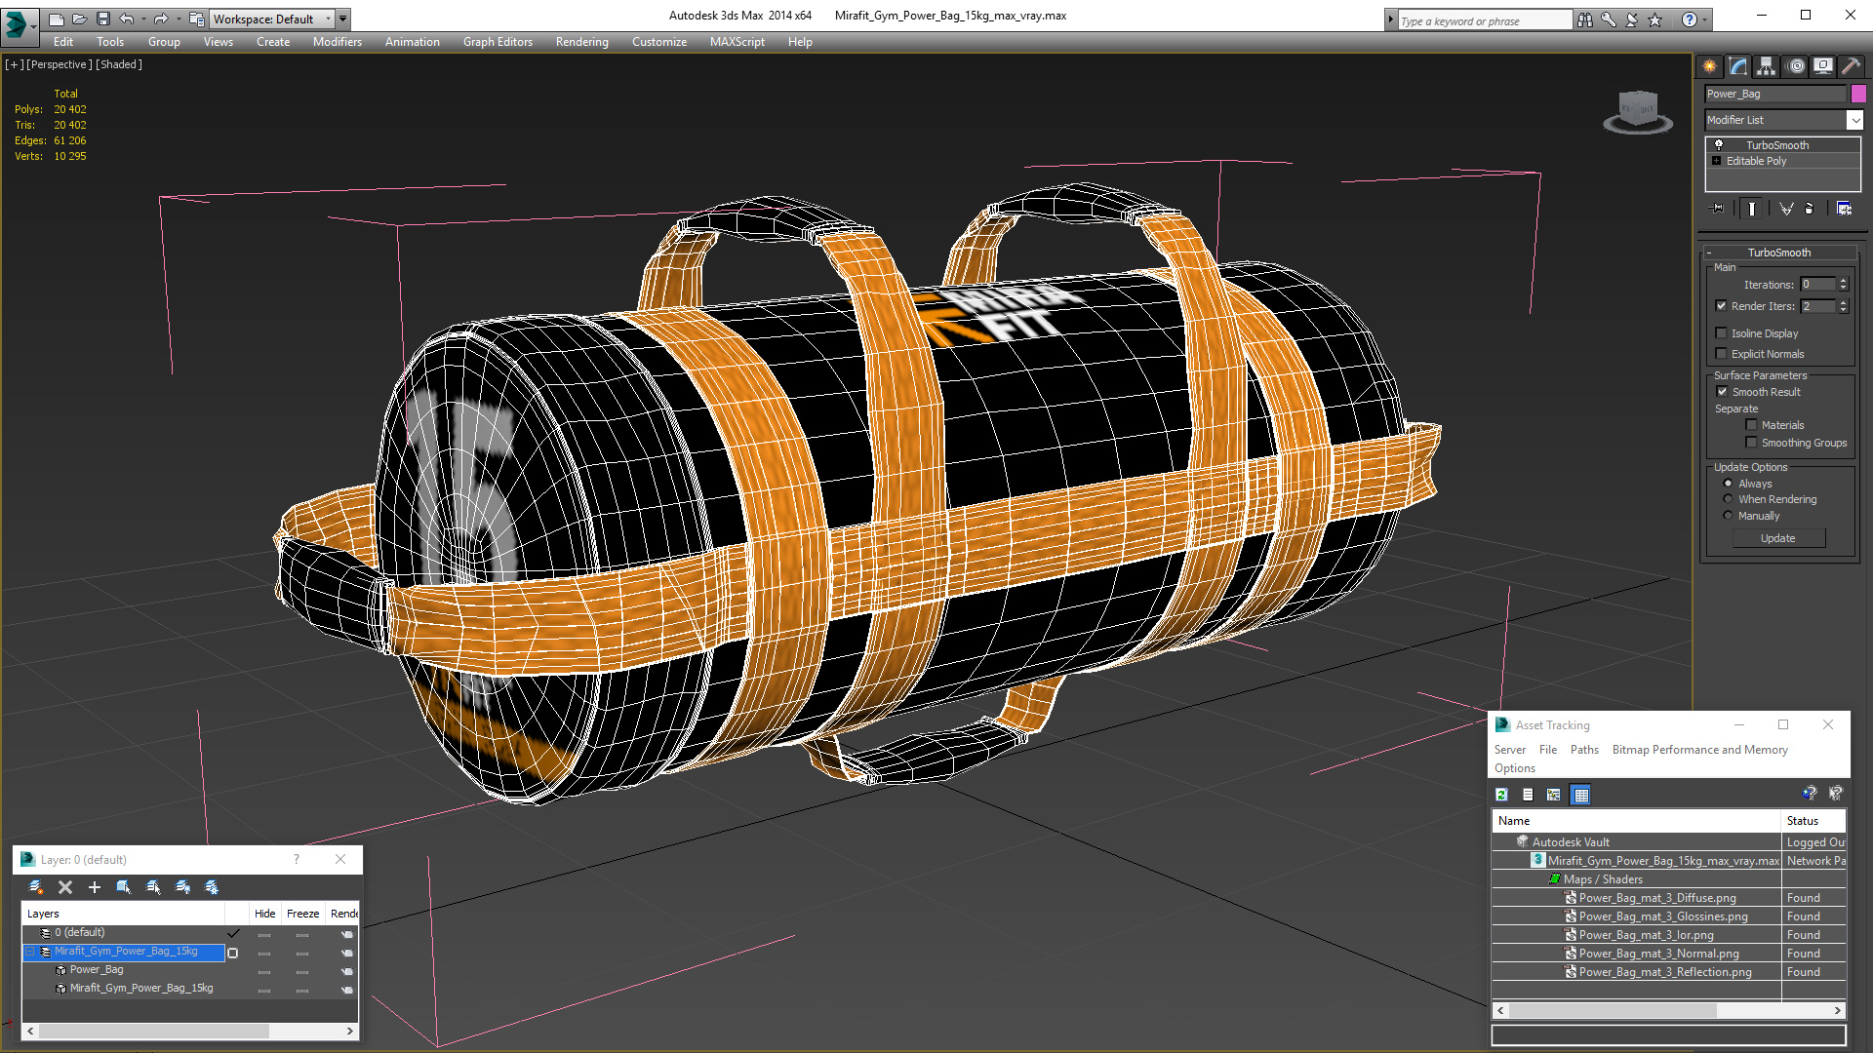
Task: Open the Modifier List dropdown
Action: click(x=1854, y=120)
